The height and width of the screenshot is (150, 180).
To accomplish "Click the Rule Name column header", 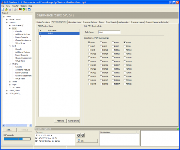I will (x=63, y=30).
